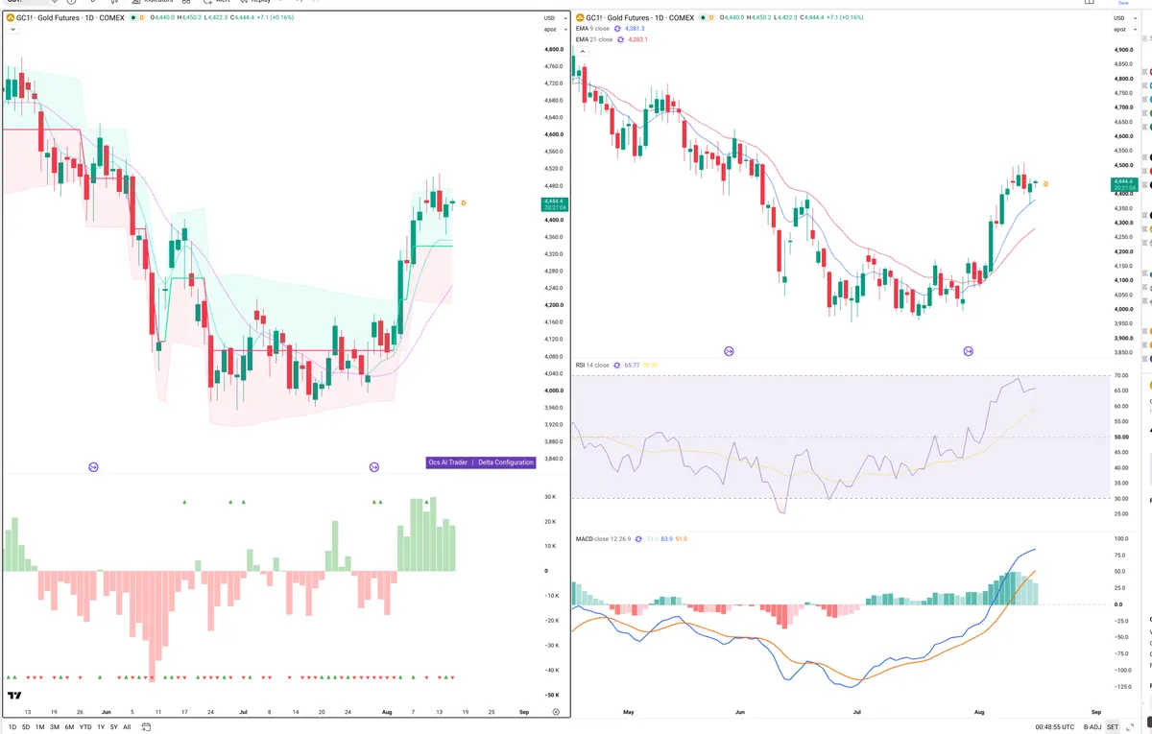This screenshot has height=734, width=1152.
Task: Click the gold symbol icon in right chart header
Action: click(x=579, y=17)
